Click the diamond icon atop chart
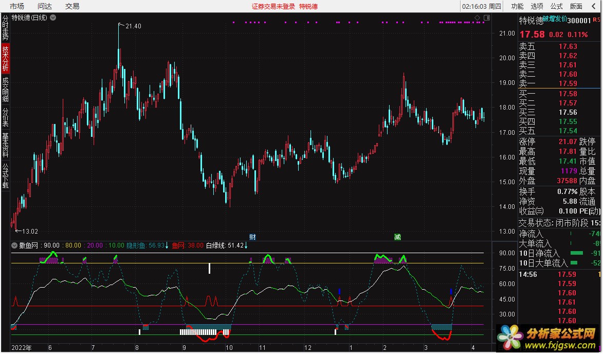The image size is (604, 354). pyautogui.click(x=477, y=17)
